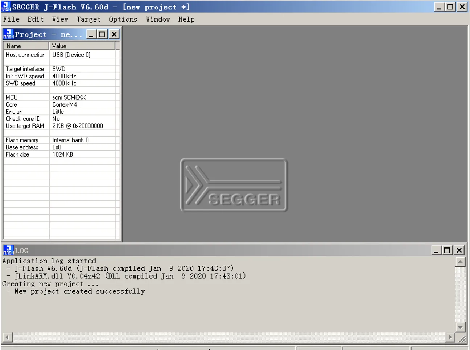470x350 pixels.
Task: Open the Edit menu
Action: (36, 19)
